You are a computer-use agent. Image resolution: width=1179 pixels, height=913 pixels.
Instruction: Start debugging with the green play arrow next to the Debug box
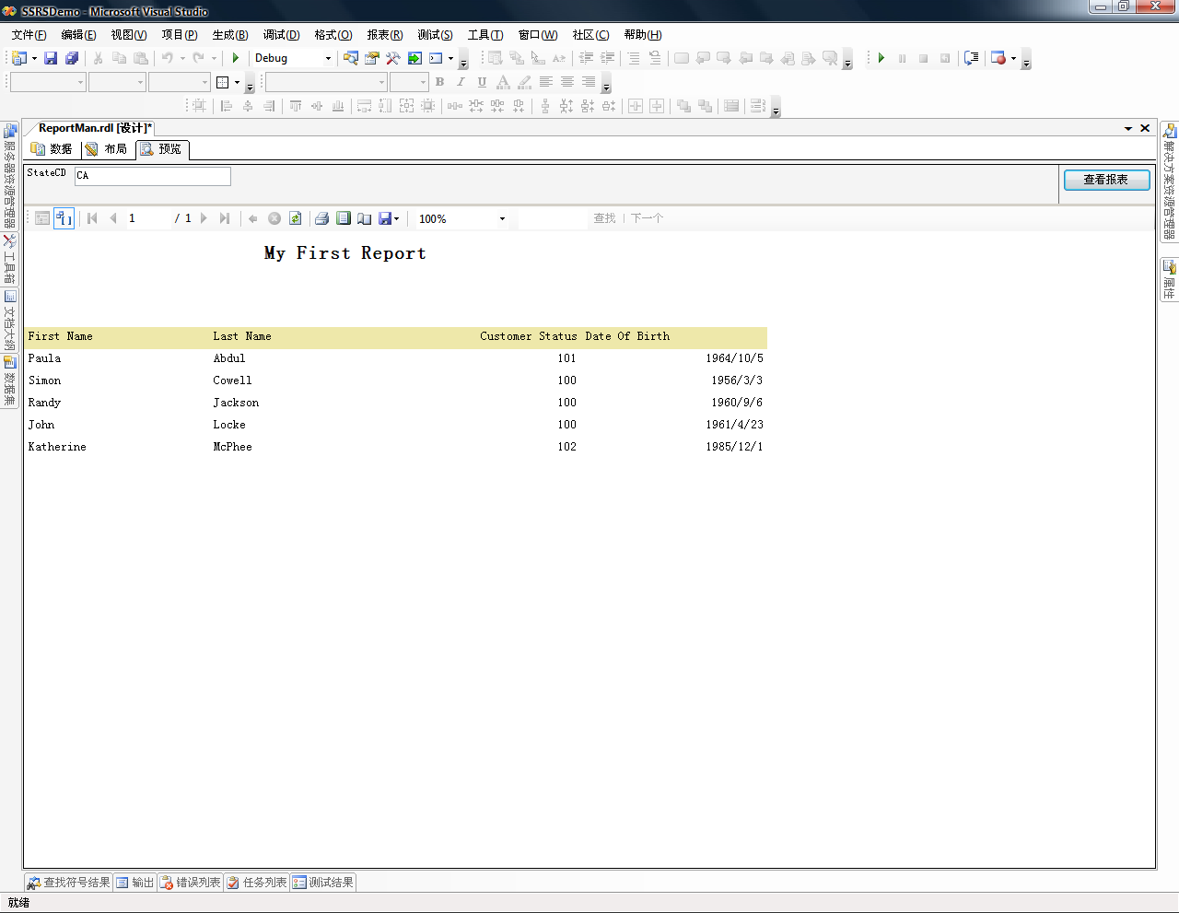(236, 58)
